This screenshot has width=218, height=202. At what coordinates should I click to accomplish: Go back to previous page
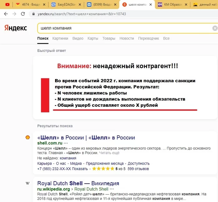6,14
